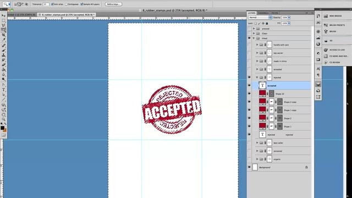
Task: Collapse the rejected group
Action: pos(257,78)
